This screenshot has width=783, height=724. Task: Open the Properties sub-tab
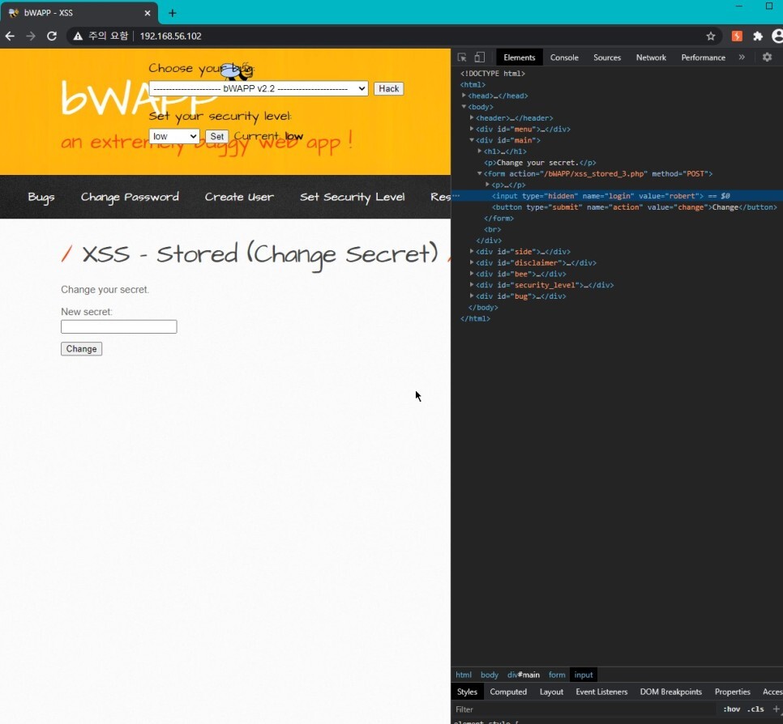(x=733, y=692)
